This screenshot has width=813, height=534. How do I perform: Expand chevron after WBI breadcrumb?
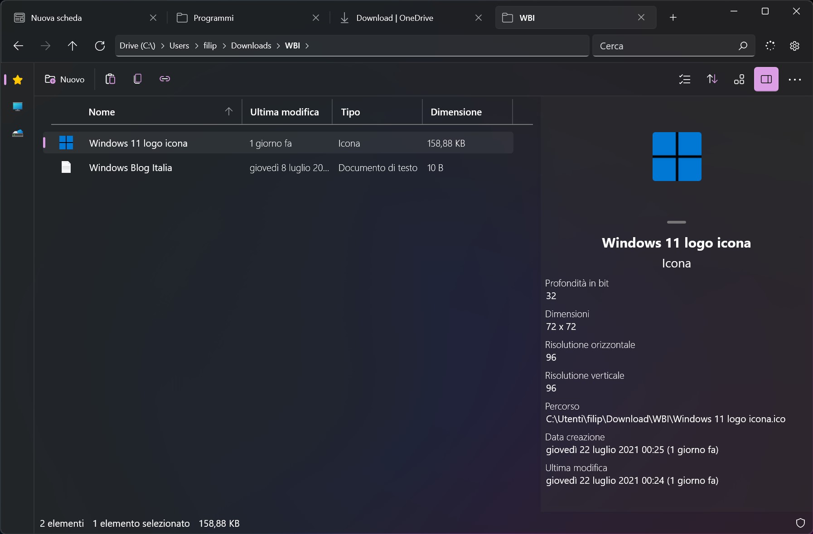[x=307, y=46]
